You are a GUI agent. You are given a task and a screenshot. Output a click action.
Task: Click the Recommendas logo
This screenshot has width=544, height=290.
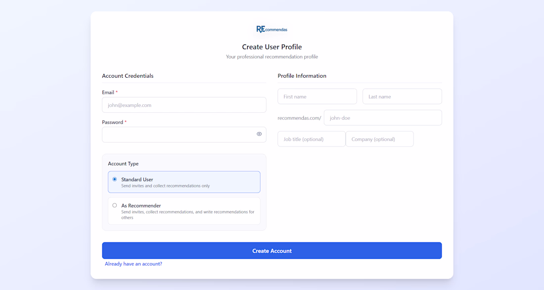pos(272,29)
